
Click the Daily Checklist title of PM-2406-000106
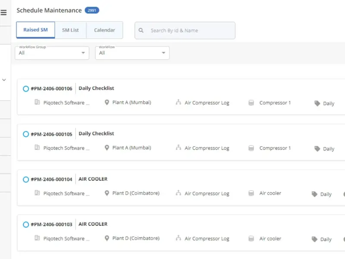click(x=96, y=88)
